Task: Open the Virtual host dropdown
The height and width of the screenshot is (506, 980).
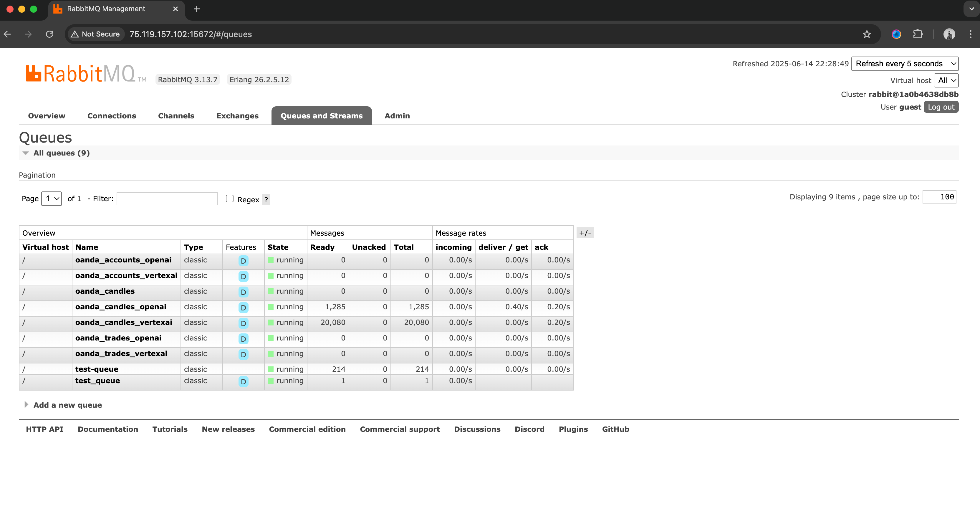Action: 946,80
